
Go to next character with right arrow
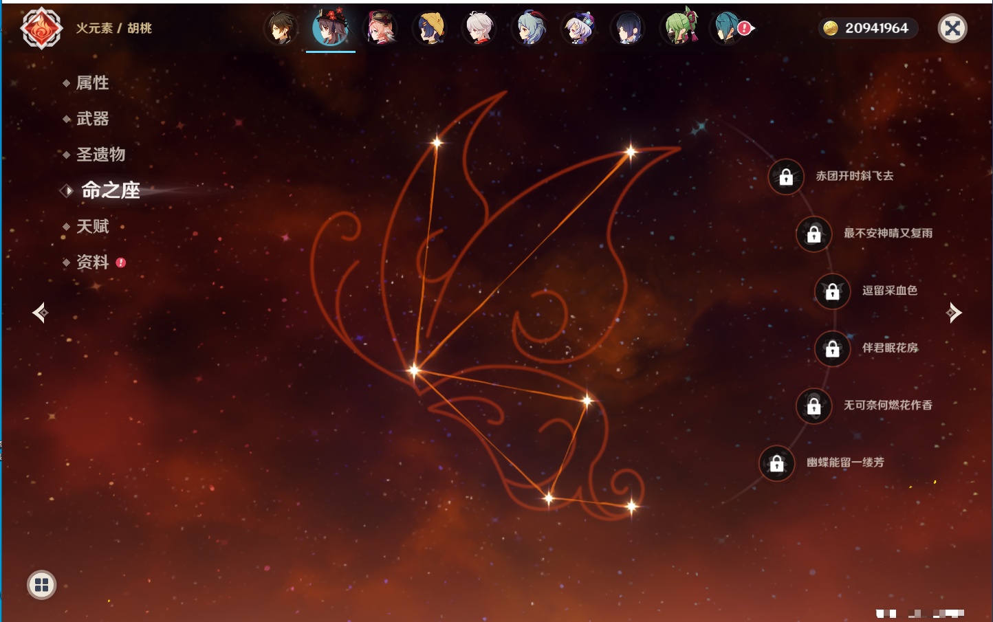point(954,313)
